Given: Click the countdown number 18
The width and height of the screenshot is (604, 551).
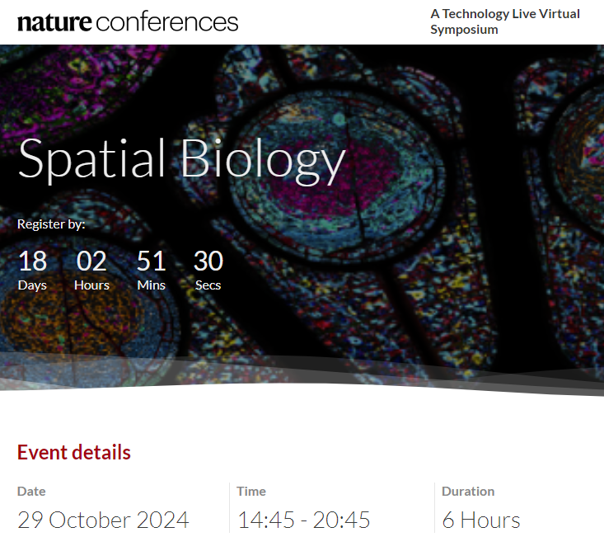Looking at the screenshot, I should coord(32,261).
